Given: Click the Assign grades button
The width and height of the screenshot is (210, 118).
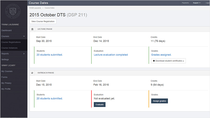Looking at the screenshot, I should click(x=159, y=101).
